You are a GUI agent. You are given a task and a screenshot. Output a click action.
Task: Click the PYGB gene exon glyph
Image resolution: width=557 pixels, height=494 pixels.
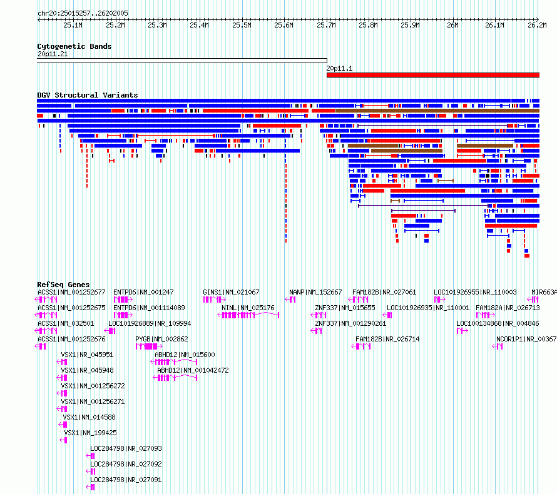point(149,346)
